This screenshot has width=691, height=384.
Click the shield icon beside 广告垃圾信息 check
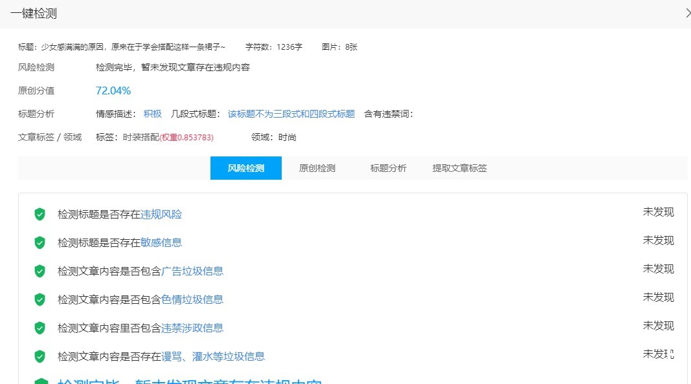[40, 271]
